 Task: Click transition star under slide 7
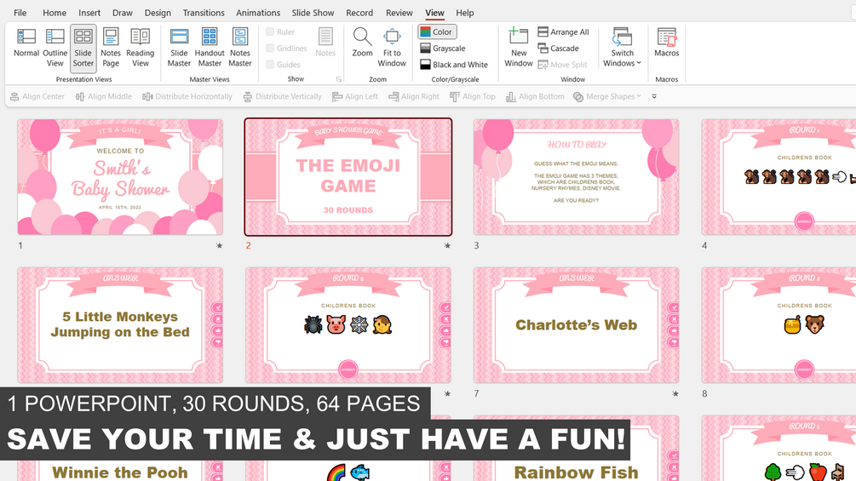click(x=675, y=393)
